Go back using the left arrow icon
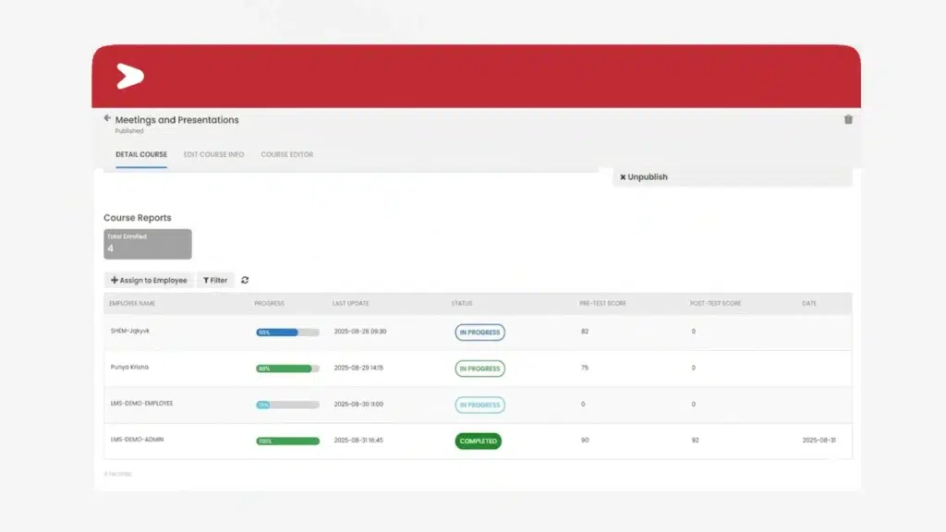946x532 pixels. point(107,118)
